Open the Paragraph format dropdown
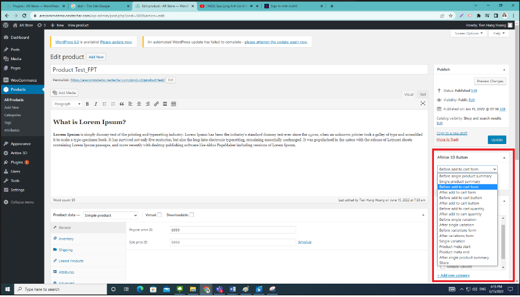 (x=67, y=104)
